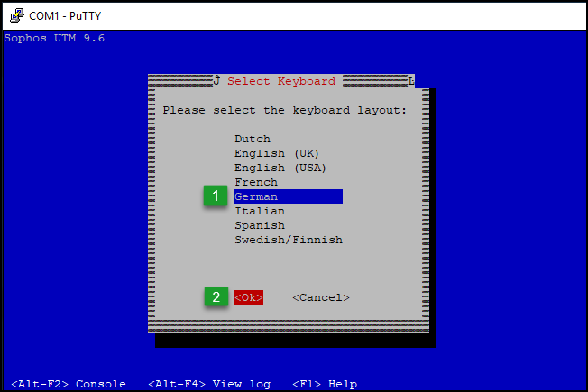Image resolution: width=588 pixels, height=392 pixels.
Task: Click the green step 2 badge
Action: pyautogui.click(x=215, y=297)
